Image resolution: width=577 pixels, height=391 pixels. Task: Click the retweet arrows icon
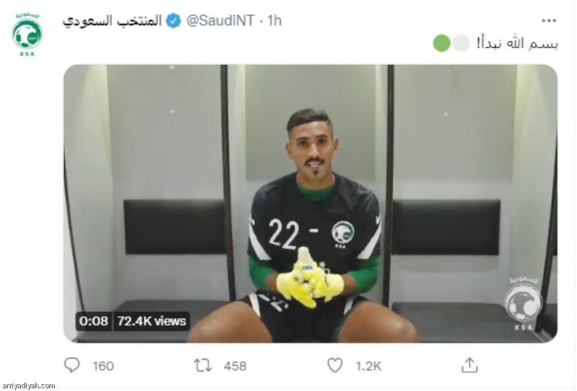(202, 366)
